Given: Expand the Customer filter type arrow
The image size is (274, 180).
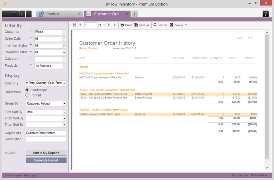Looking at the screenshot, I should tap(31, 31).
